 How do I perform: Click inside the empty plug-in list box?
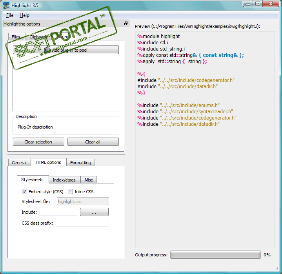click(x=66, y=84)
